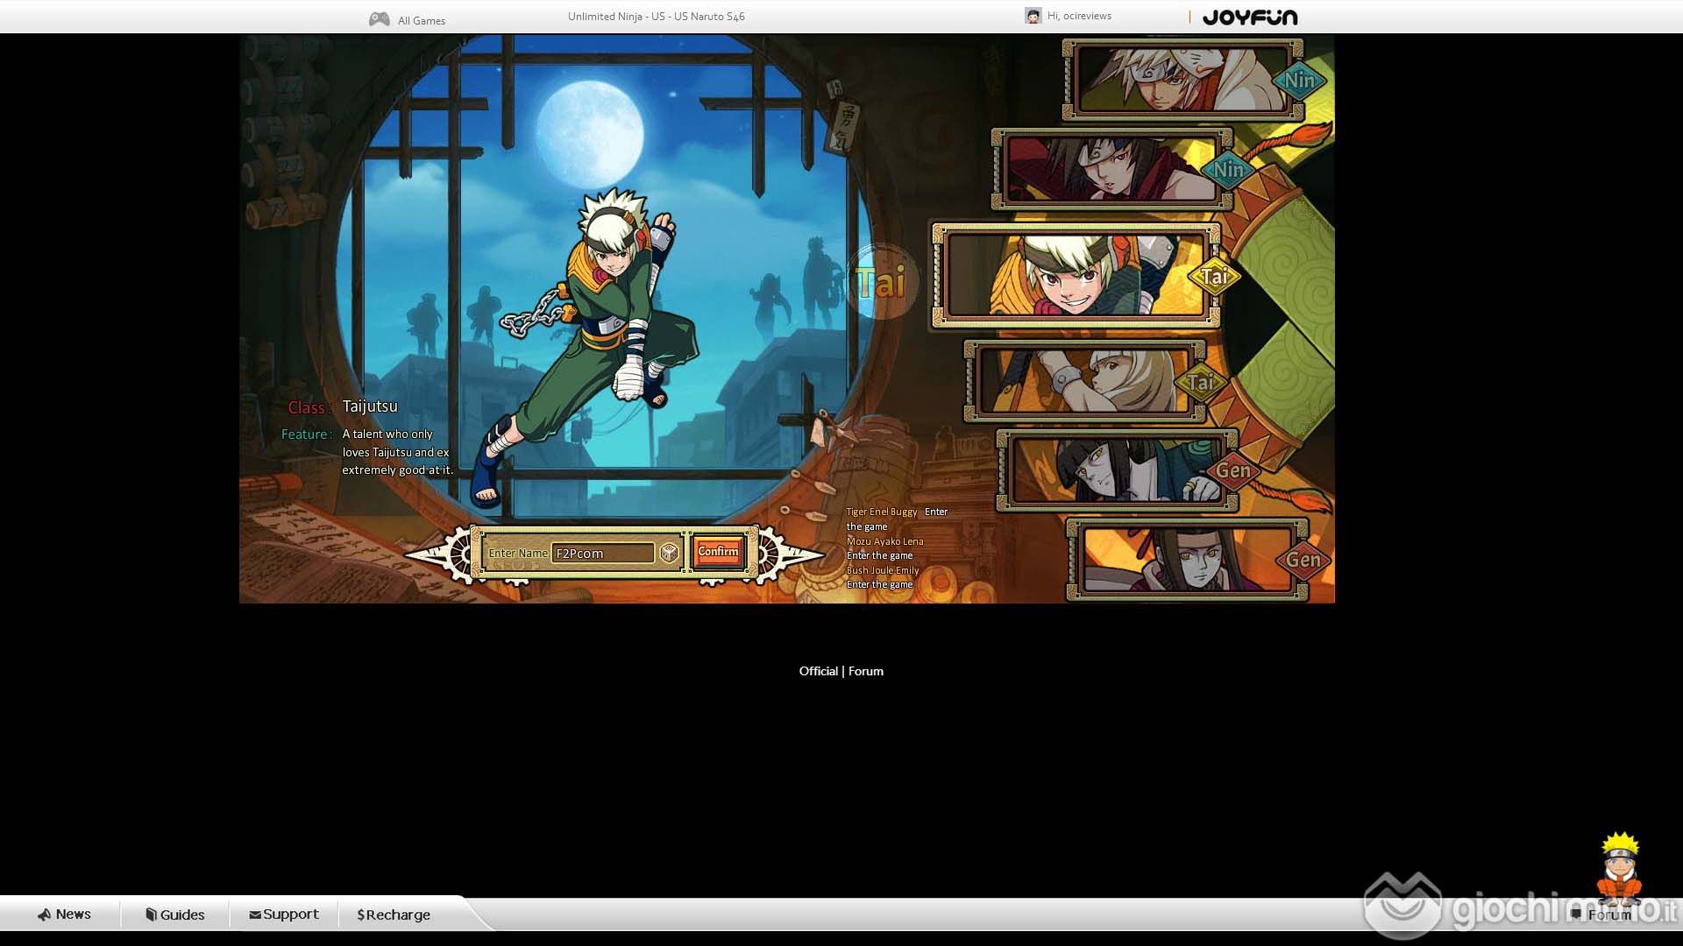Viewport: 1683px width, 946px height.
Task: Click the Nin badge on the second character
Action: [x=1228, y=170]
